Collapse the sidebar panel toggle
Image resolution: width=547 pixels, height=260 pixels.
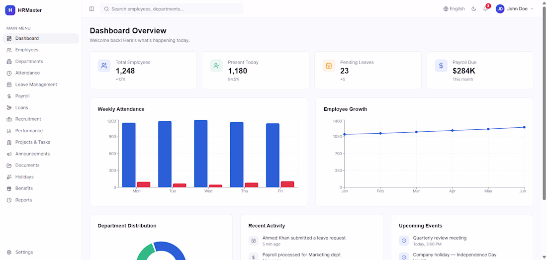92,9
